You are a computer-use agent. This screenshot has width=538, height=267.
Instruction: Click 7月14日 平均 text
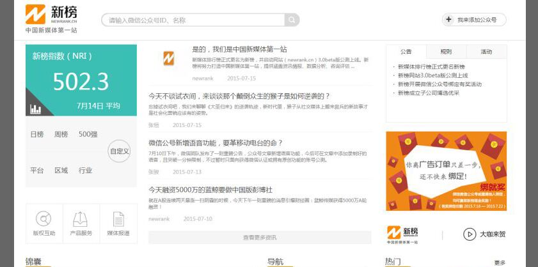98,105
